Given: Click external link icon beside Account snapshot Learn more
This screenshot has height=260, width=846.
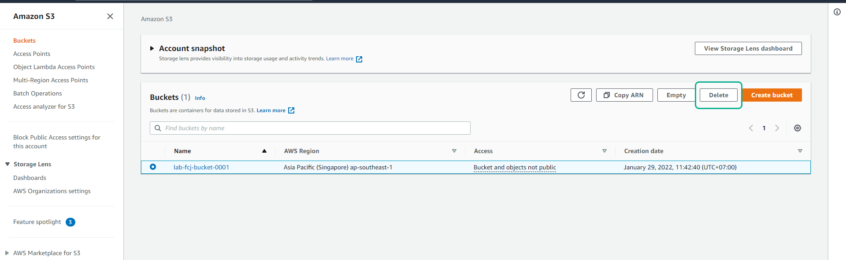Looking at the screenshot, I should [x=359, y=59].
